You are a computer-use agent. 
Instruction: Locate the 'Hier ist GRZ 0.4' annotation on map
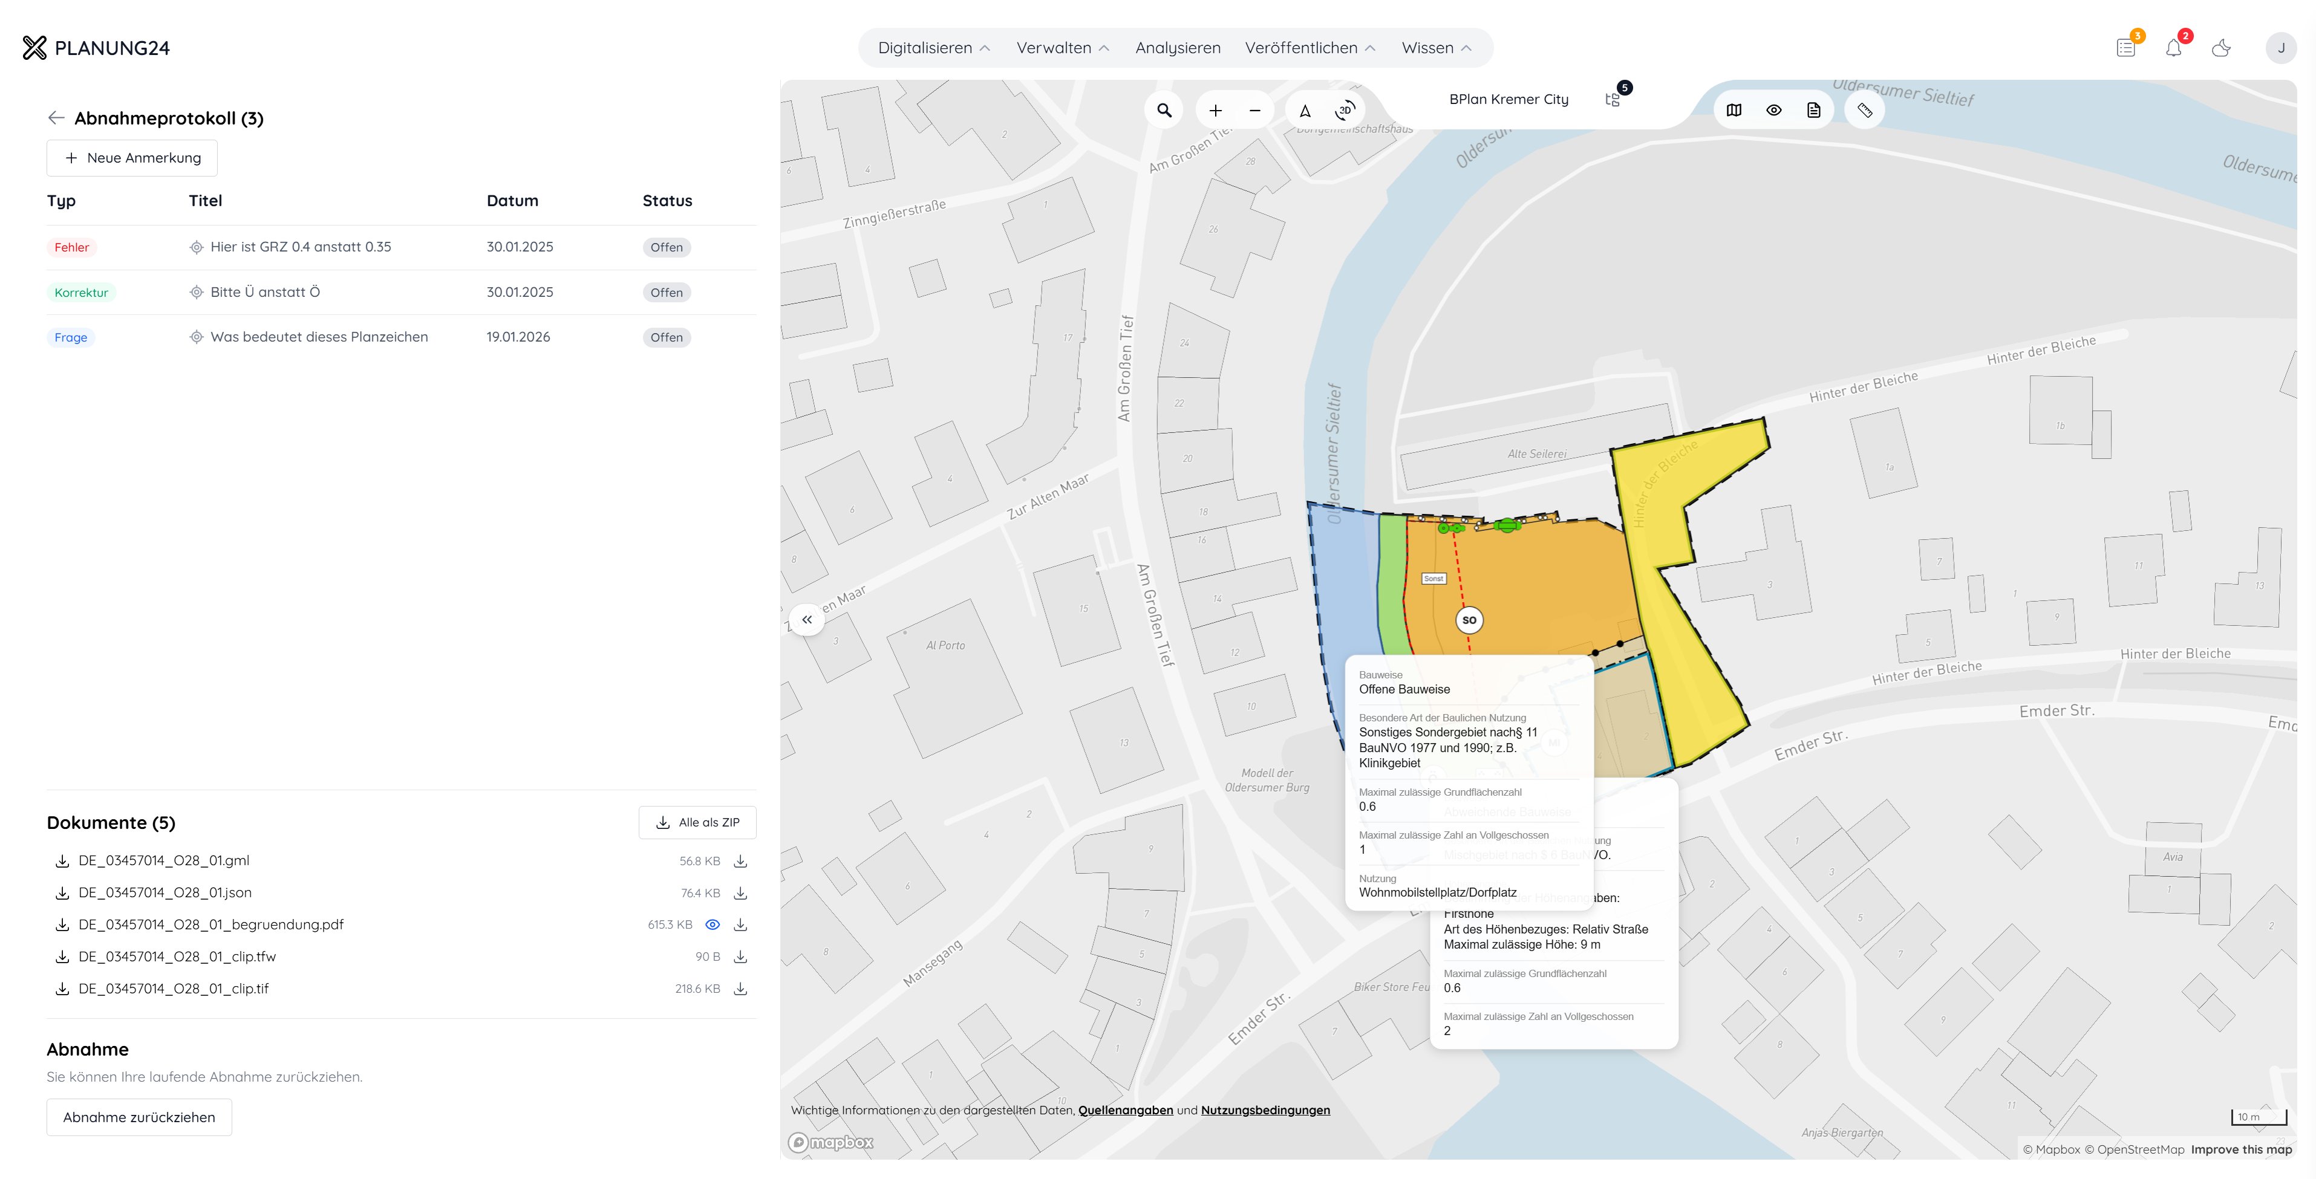point(196,247)
